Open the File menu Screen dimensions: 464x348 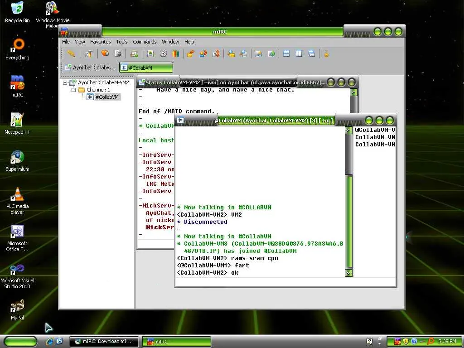point(66,42)
